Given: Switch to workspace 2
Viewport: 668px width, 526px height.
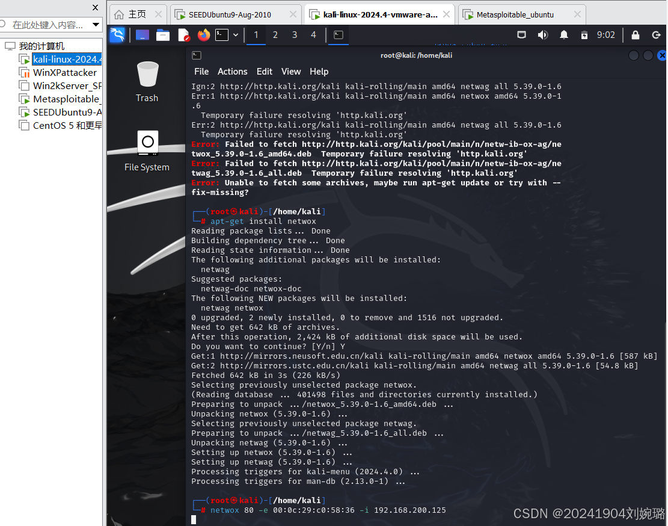Looking at the screenshot, I should [275, 35].
